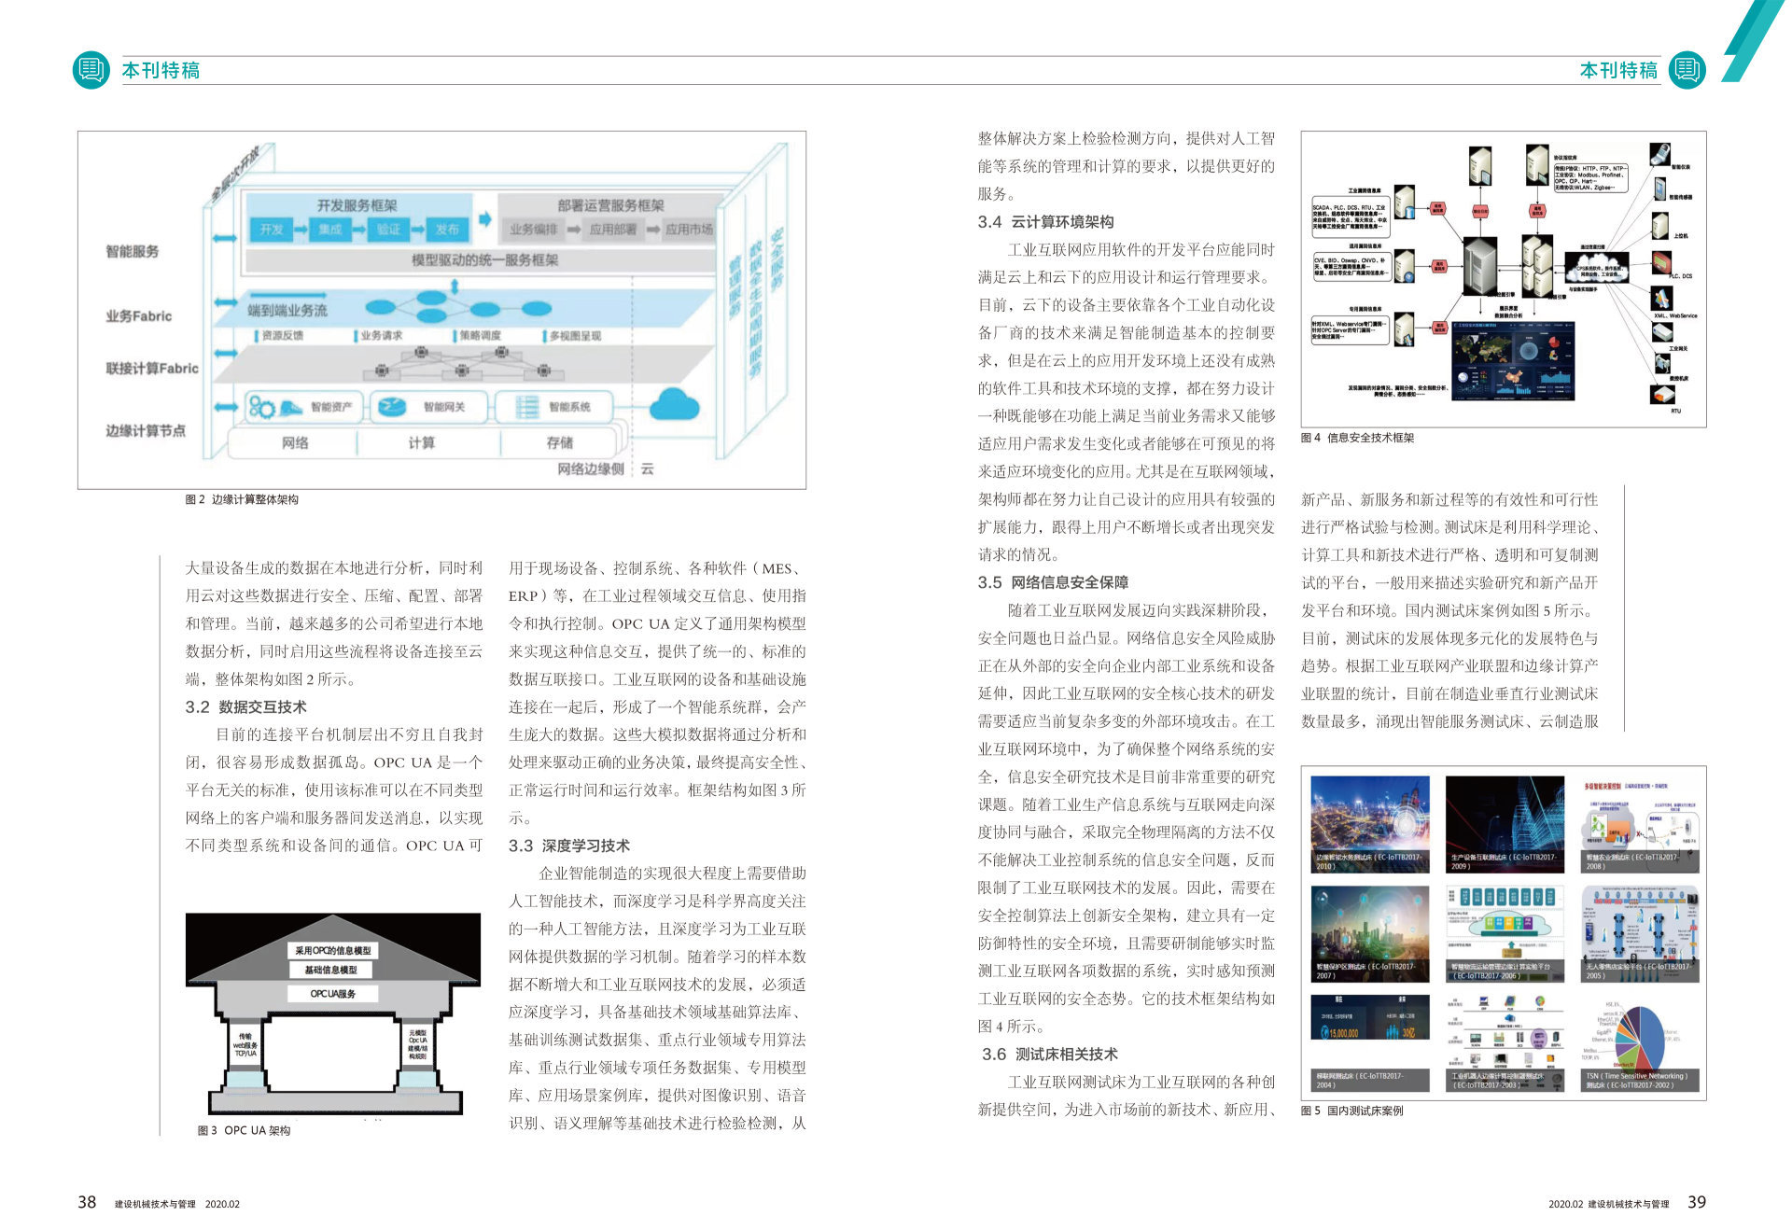Click the 网络边缘侧 label in Figure 2
Viewport: 1792px width, 1216px height.
click(591, 468)
